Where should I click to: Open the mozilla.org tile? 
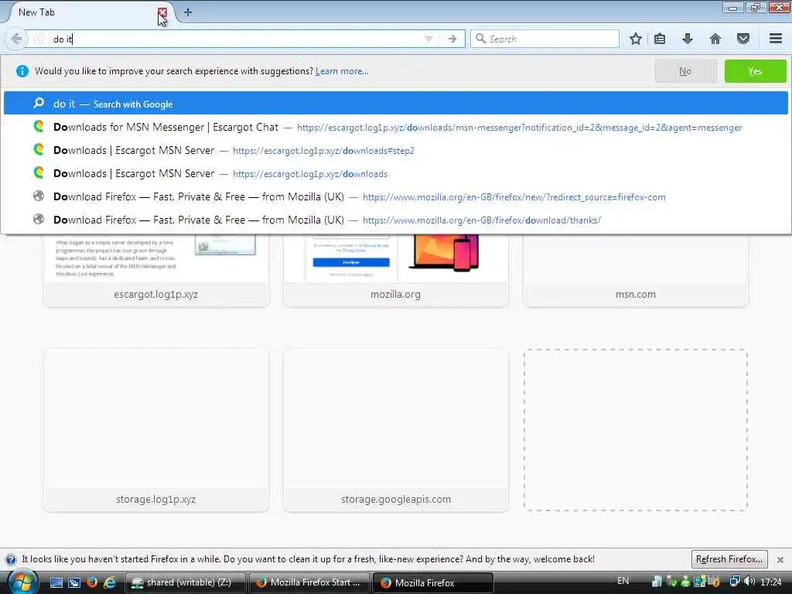(x=395, y=270)
